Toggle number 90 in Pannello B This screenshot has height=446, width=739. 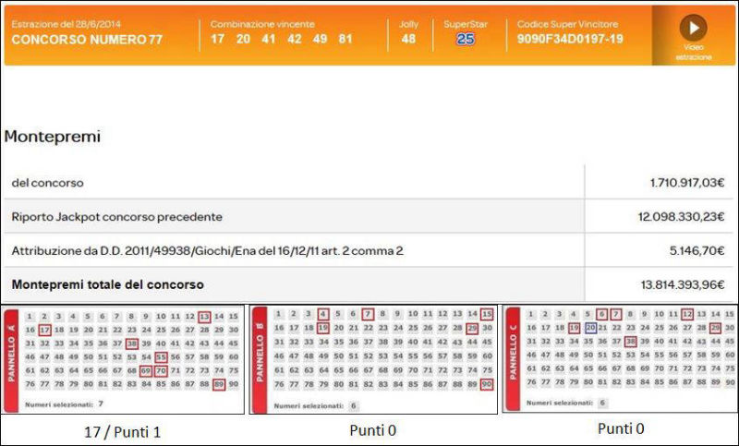(x=486, y=383)
